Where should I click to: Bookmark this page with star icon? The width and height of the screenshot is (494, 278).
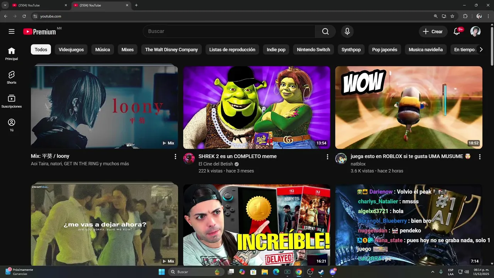pos(452,16)
